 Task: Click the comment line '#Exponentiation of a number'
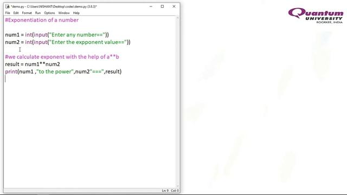click(x=42, y=20)
